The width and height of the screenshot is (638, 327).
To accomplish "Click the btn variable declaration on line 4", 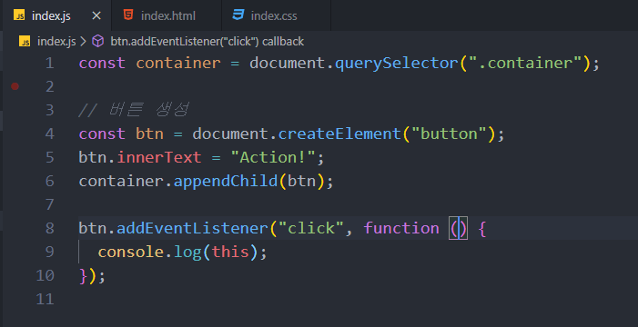I will coord(150,134).
